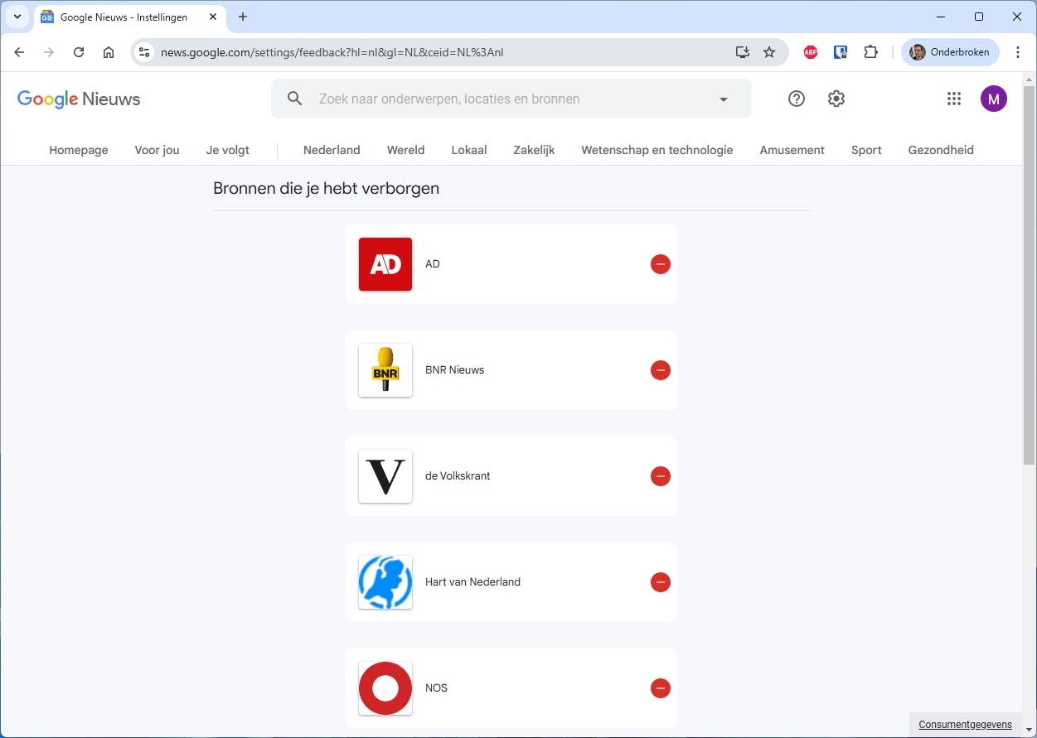This screenshot has height=738, width=1037.
Task: Open the Chrome three-dot menu
Action: pos(1018,52)
